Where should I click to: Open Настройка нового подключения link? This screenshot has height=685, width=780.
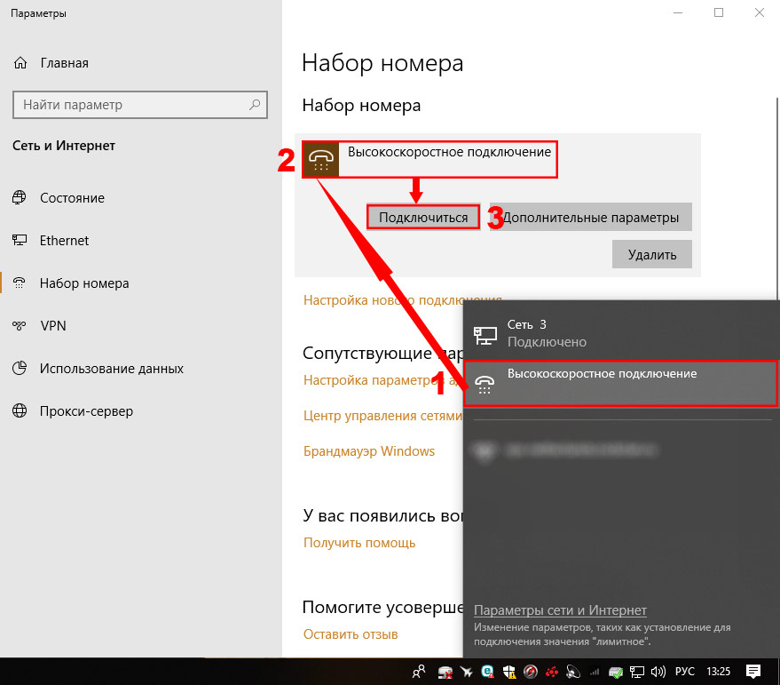point(403,300)
